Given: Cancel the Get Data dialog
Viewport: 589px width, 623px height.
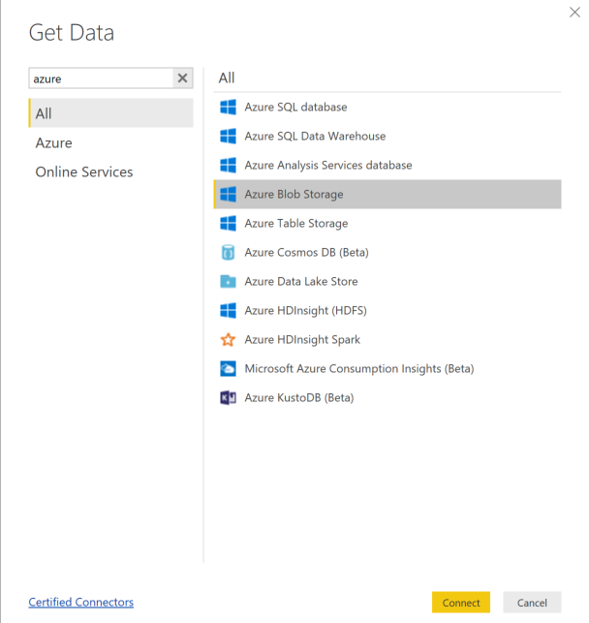Looking at the screenshot, I should [x=532, y=602].
